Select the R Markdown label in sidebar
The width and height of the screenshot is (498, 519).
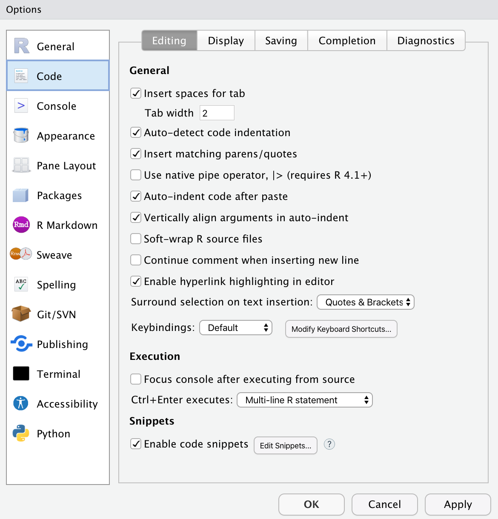pyautogui.click(x=67, y=225)
